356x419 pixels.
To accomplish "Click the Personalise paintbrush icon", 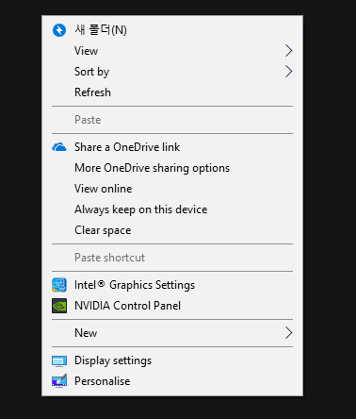I will click(59, 381).
